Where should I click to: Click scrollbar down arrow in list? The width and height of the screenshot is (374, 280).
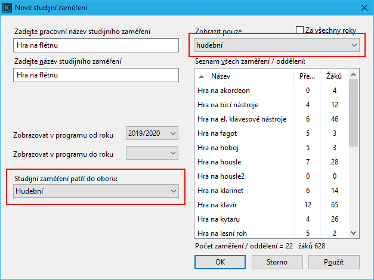pos(353,234)
